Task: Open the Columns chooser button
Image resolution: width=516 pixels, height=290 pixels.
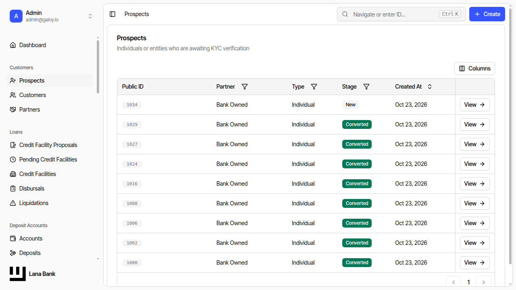Action: coord(474,68)
